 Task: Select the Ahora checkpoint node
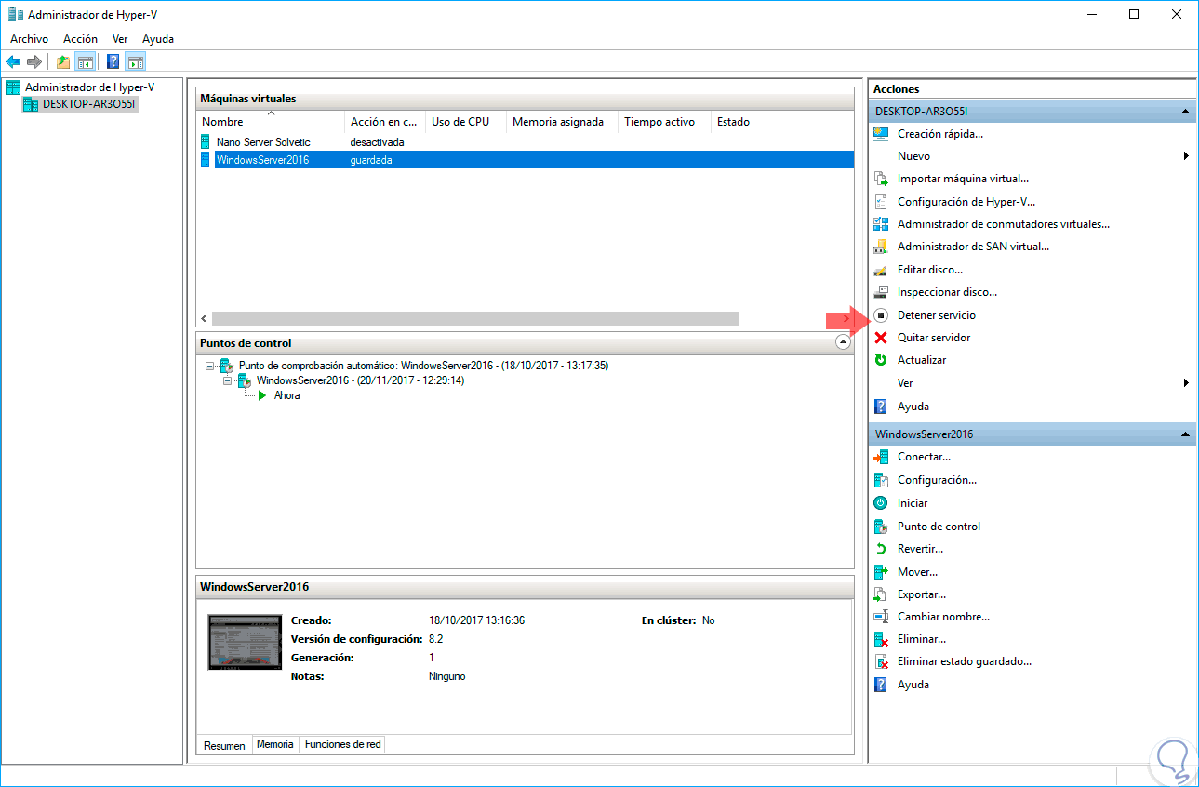pyautogui.click(x=286, y=395)
